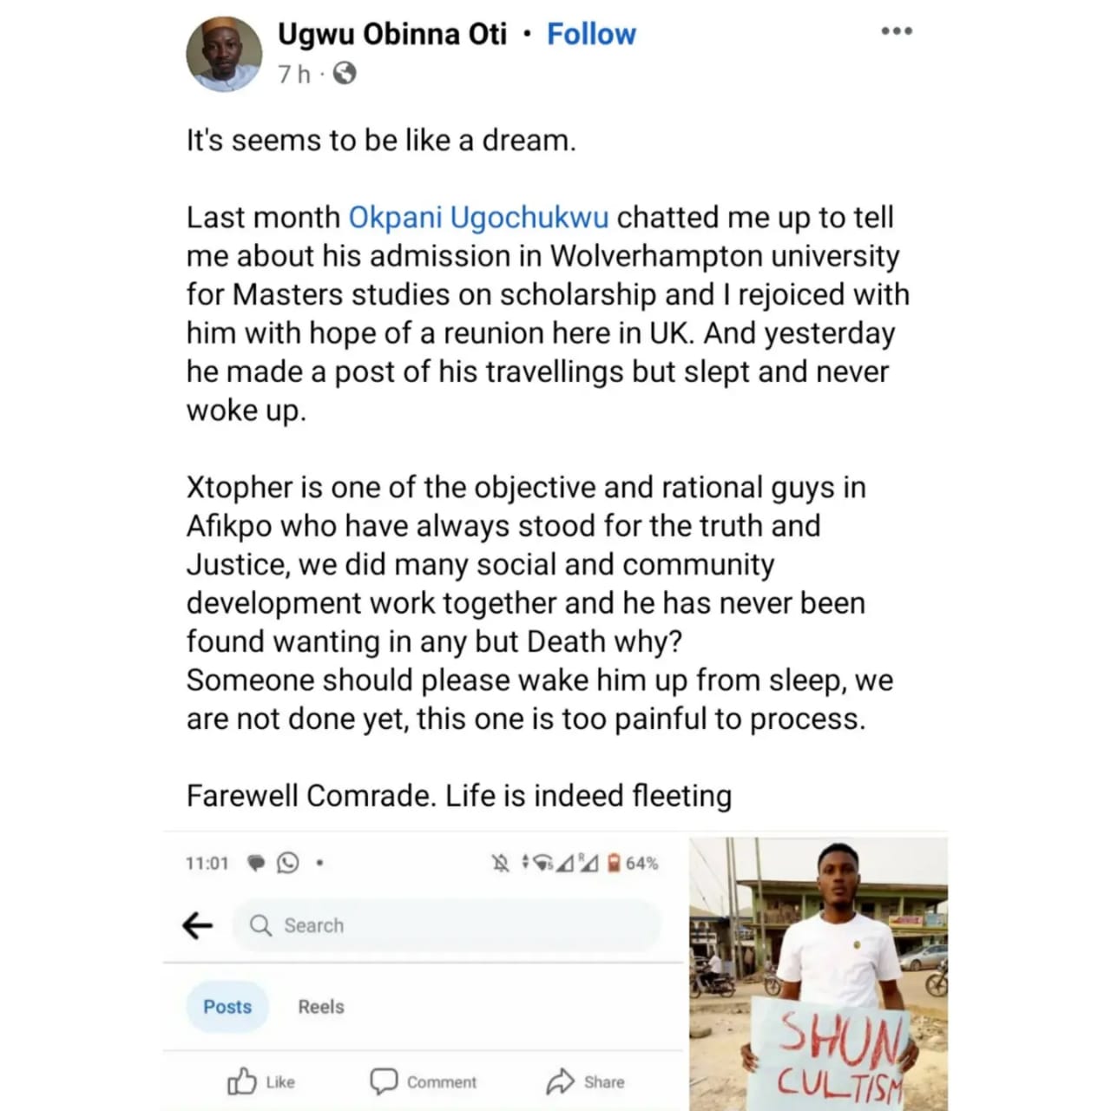1111x1111 pixels.
Task: Click the public globe audience icon
Action: pos(345,74)
